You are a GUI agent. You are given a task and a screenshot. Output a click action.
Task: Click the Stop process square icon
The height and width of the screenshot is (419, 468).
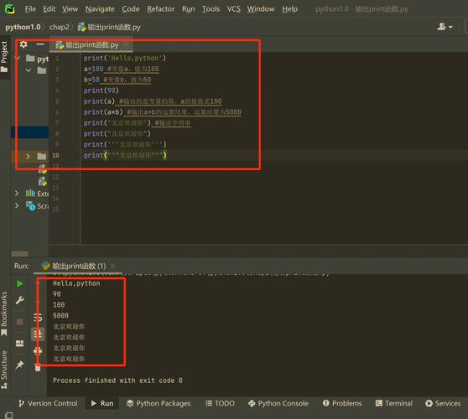pos(19,322)
